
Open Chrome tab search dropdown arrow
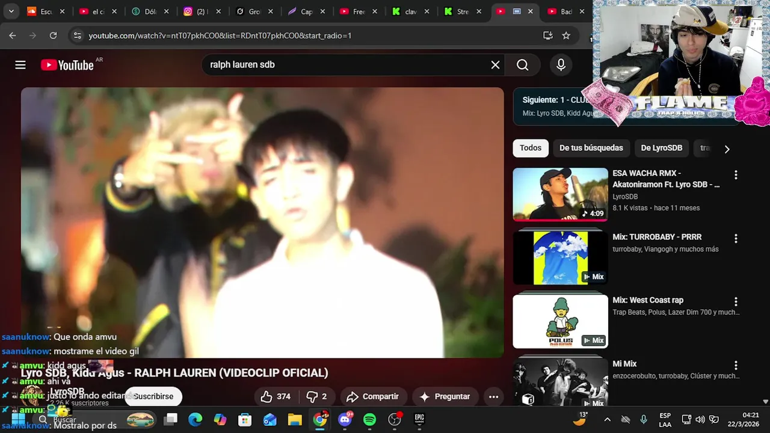(x=11, y=11)
